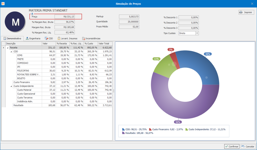Image resolution: width=257 pixels, height=150 pixels.
Task: Click the CDD tab icon
Action: [46, 38]
